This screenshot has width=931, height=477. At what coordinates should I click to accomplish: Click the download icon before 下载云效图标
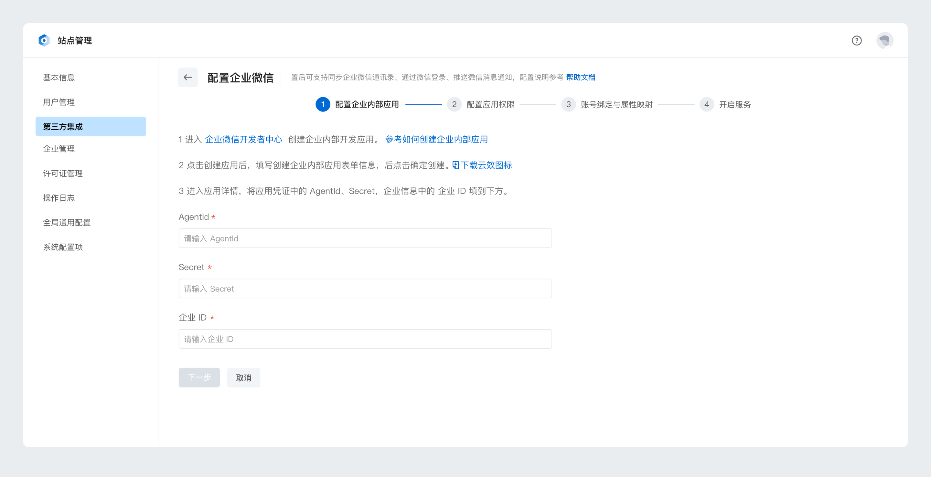point(455,165)
